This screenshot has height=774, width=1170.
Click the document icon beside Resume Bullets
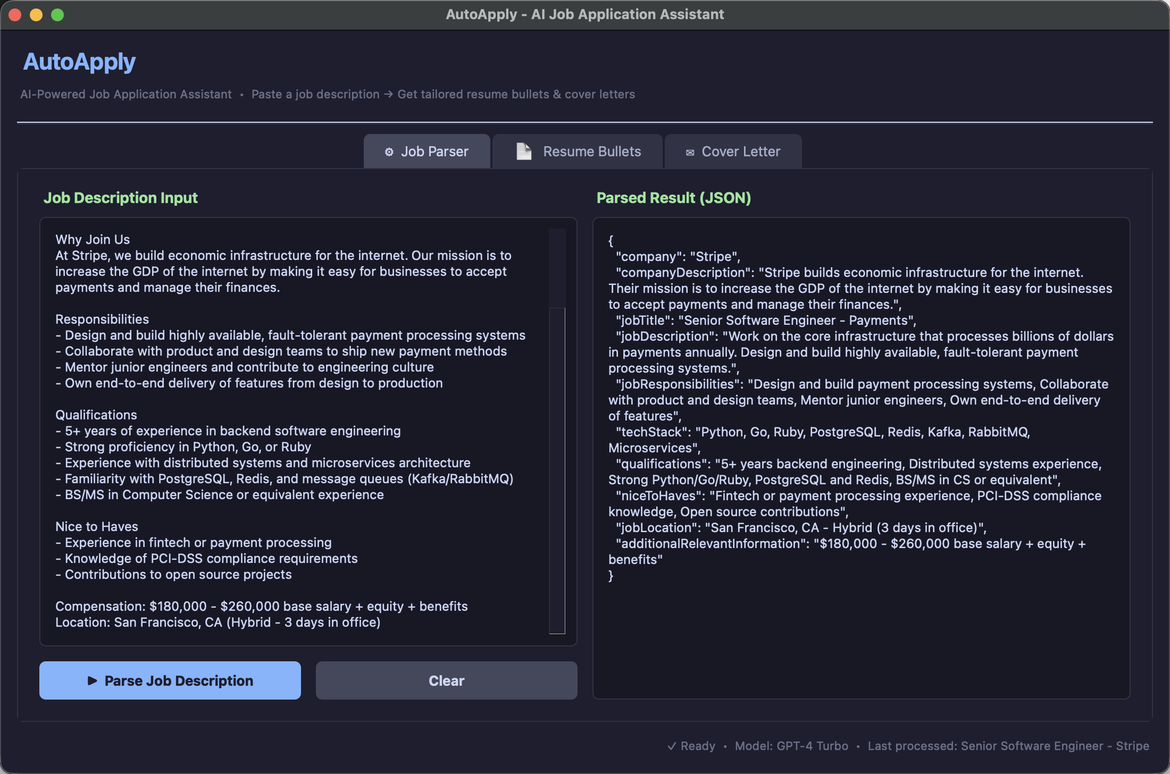[523, 151]
